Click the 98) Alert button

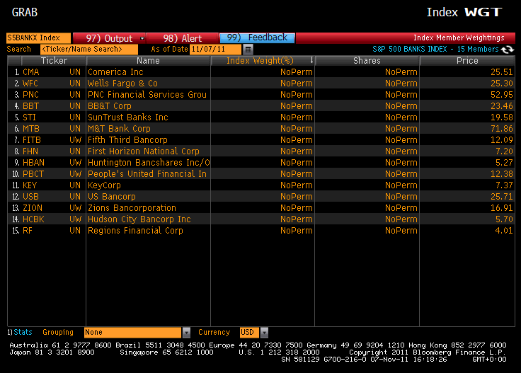[x=183, y=38]
